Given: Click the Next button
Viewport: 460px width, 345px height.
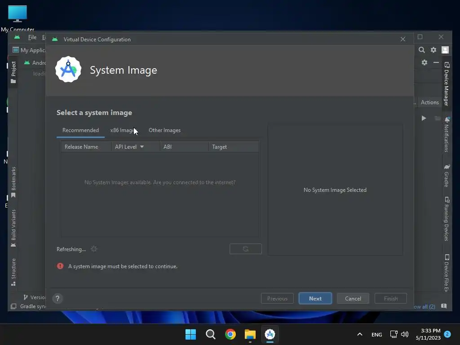Looking at the screenshot, I should [315, 298].
